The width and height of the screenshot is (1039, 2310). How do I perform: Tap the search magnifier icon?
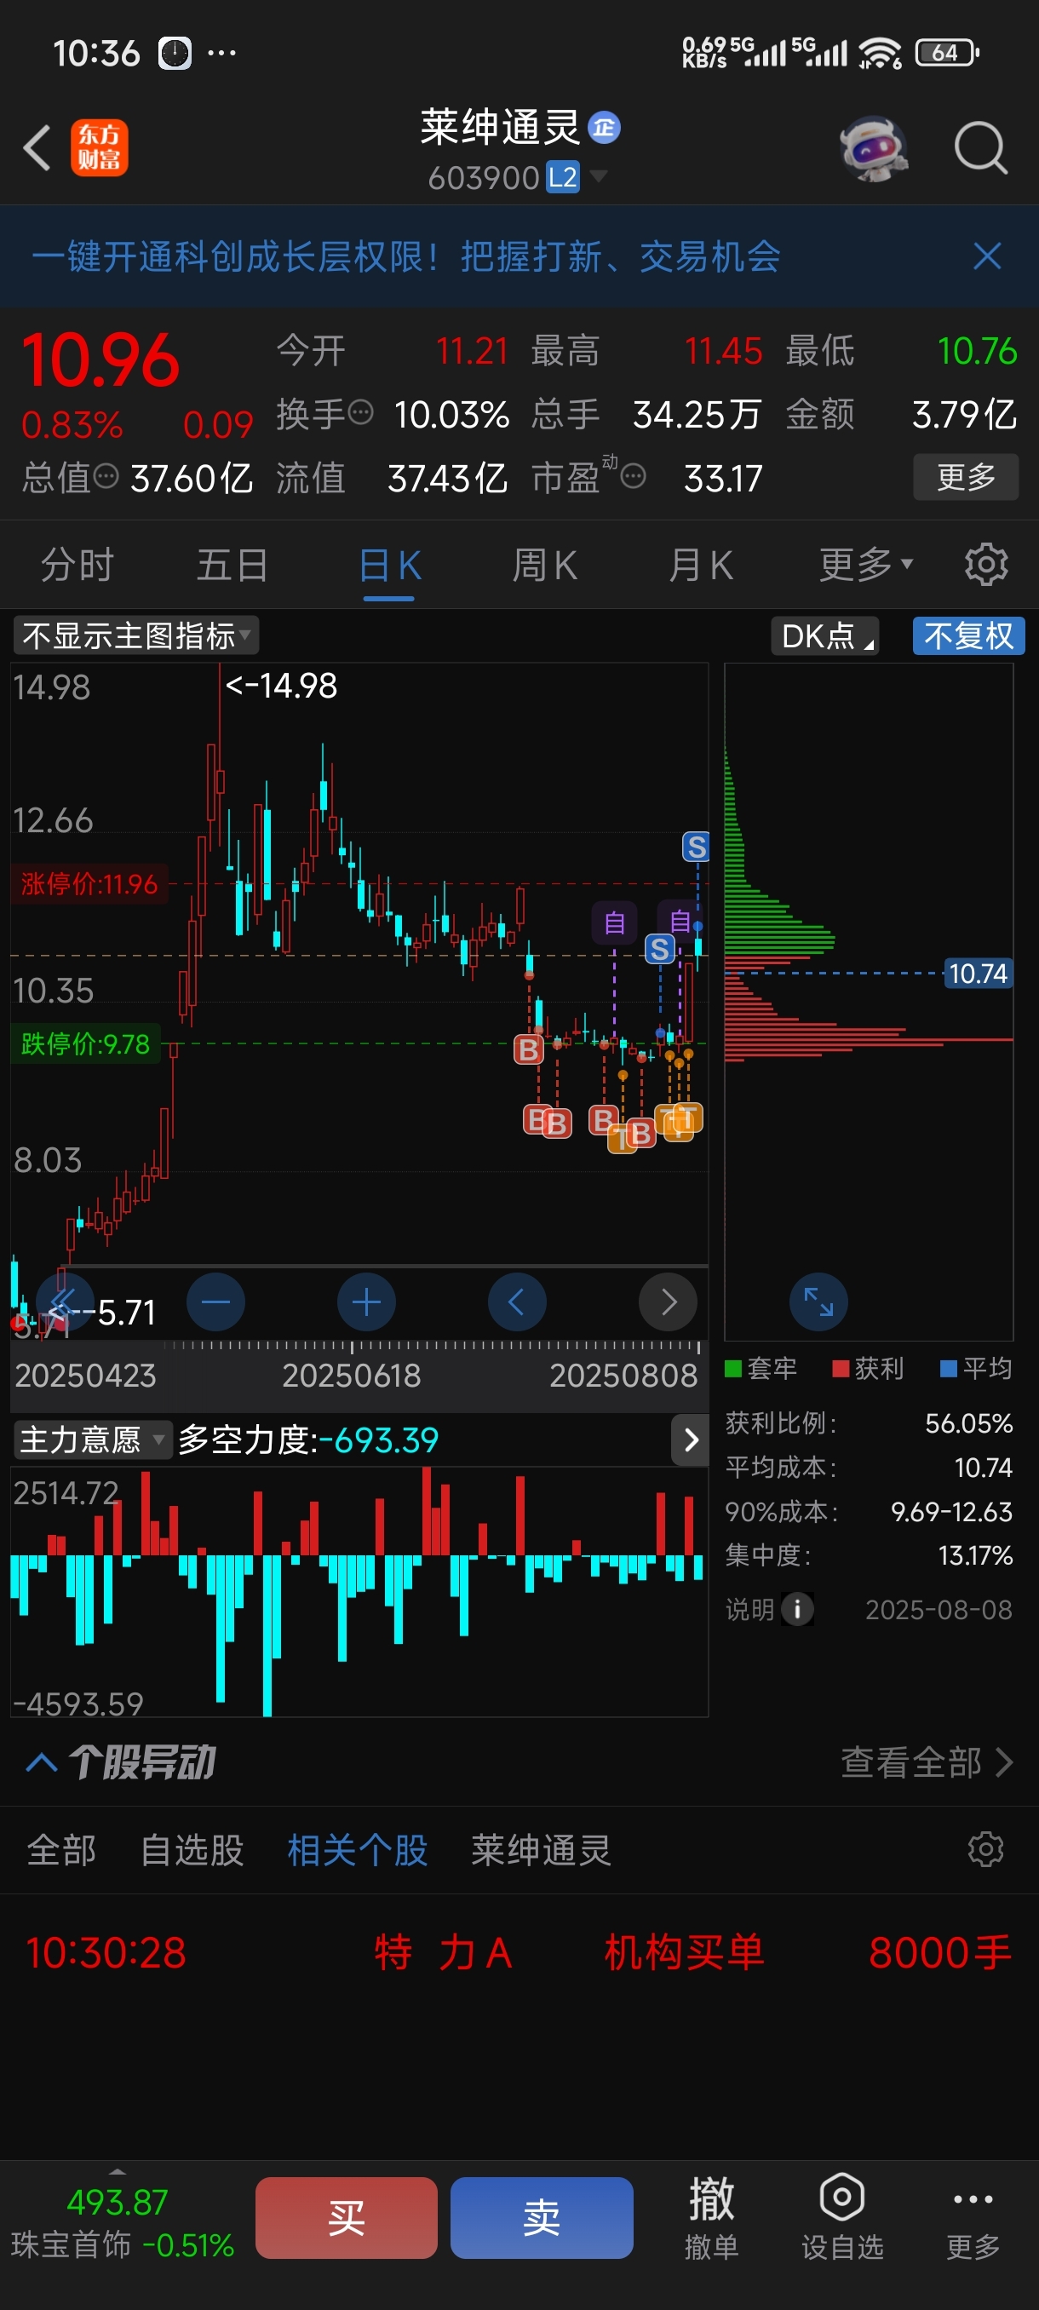click(x=981, y=148)
